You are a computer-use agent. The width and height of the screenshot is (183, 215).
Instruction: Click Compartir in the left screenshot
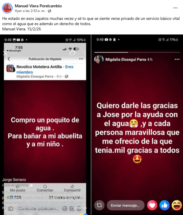pyautogui.click(x=72, y=188)
